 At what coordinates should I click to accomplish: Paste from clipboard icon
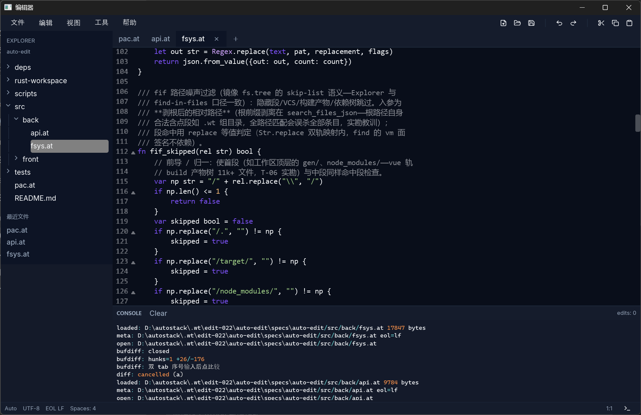click(629, 23)
